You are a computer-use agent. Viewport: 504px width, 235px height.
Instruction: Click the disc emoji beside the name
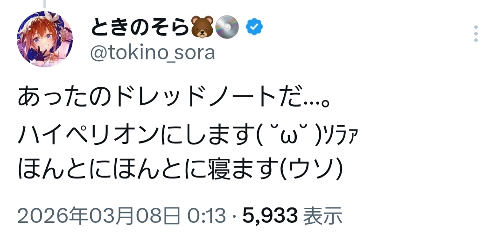228,28
